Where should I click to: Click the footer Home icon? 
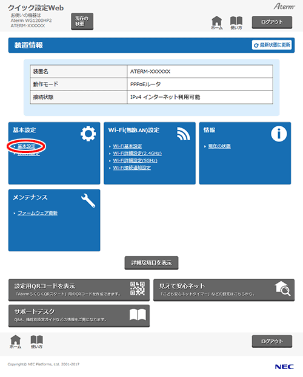point(16,342)
